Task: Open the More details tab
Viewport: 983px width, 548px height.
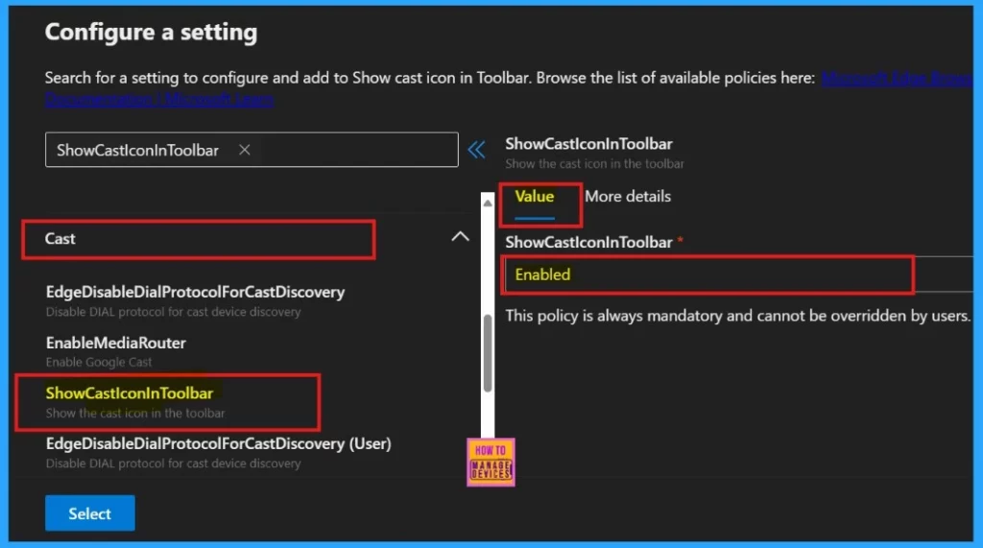Action: click(628, 197)
